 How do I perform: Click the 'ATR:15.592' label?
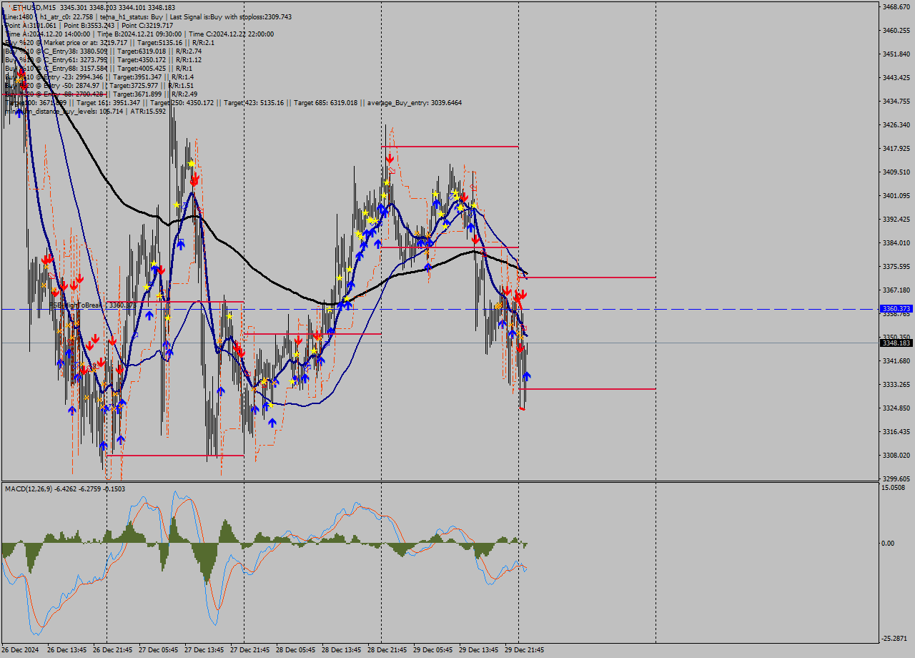click(149, 111)
